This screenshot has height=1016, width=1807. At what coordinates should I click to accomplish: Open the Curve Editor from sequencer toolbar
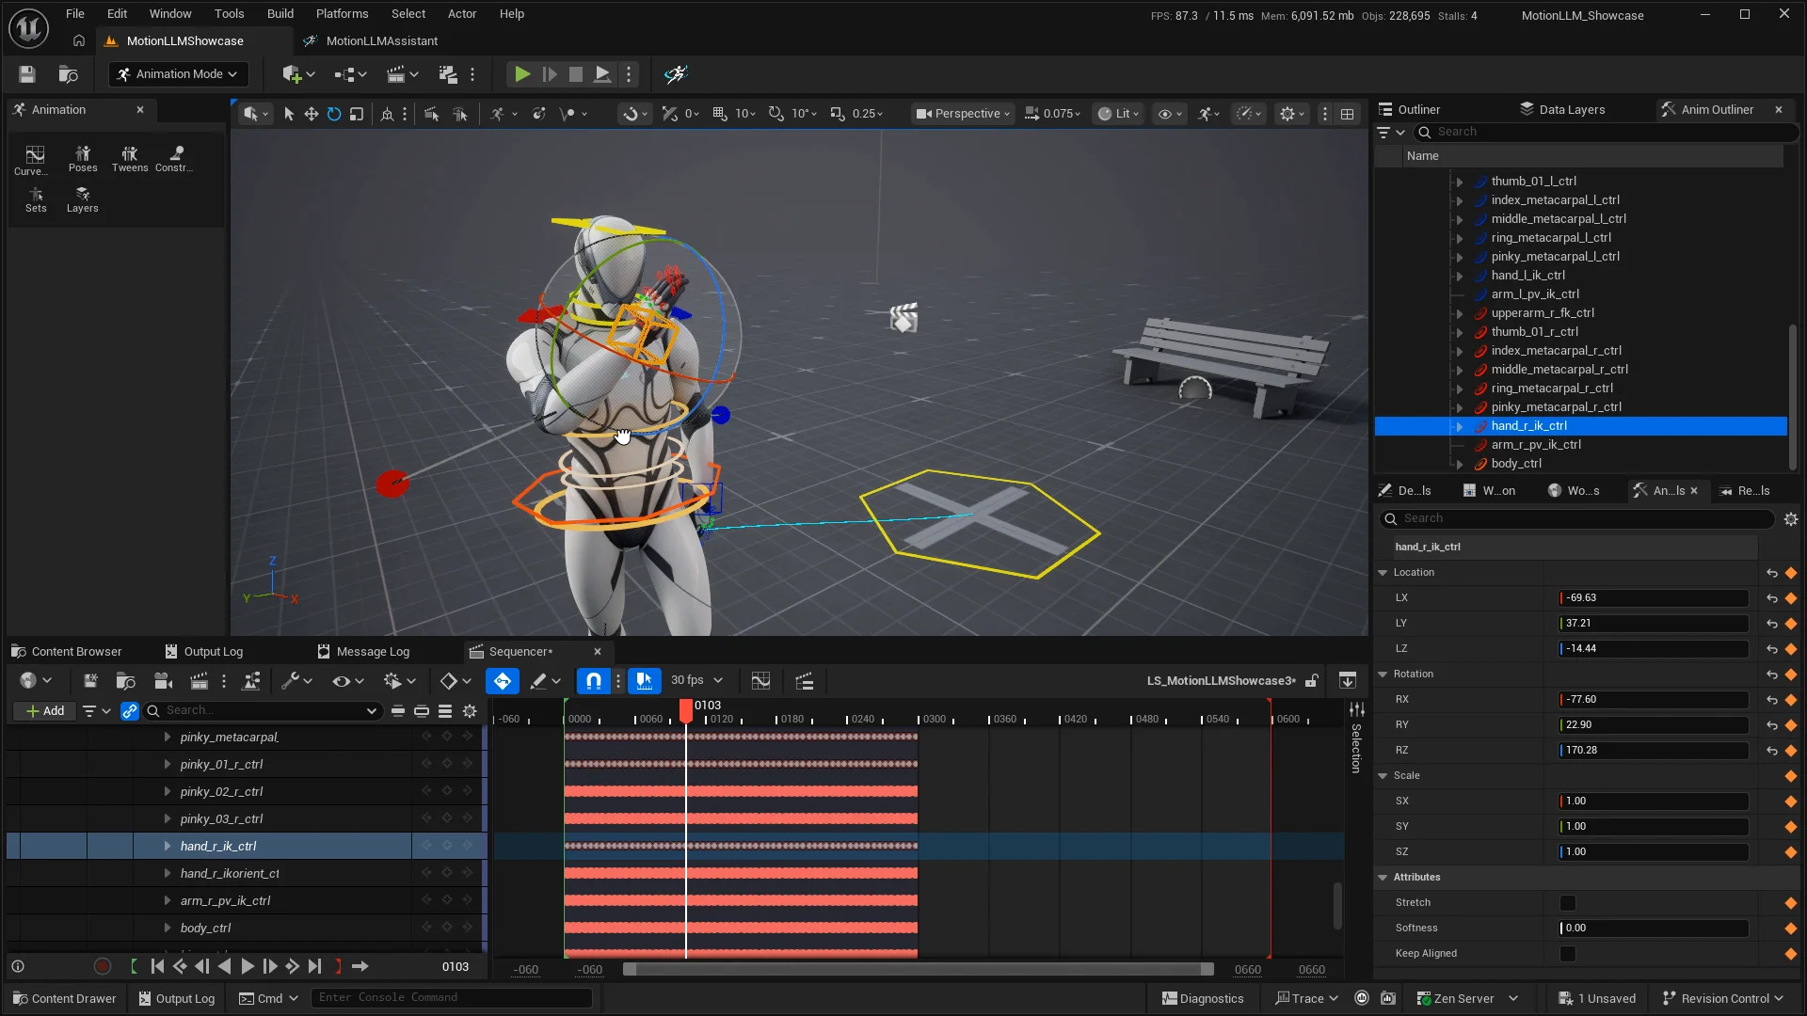pyautogui.click(x=760, y=680)
